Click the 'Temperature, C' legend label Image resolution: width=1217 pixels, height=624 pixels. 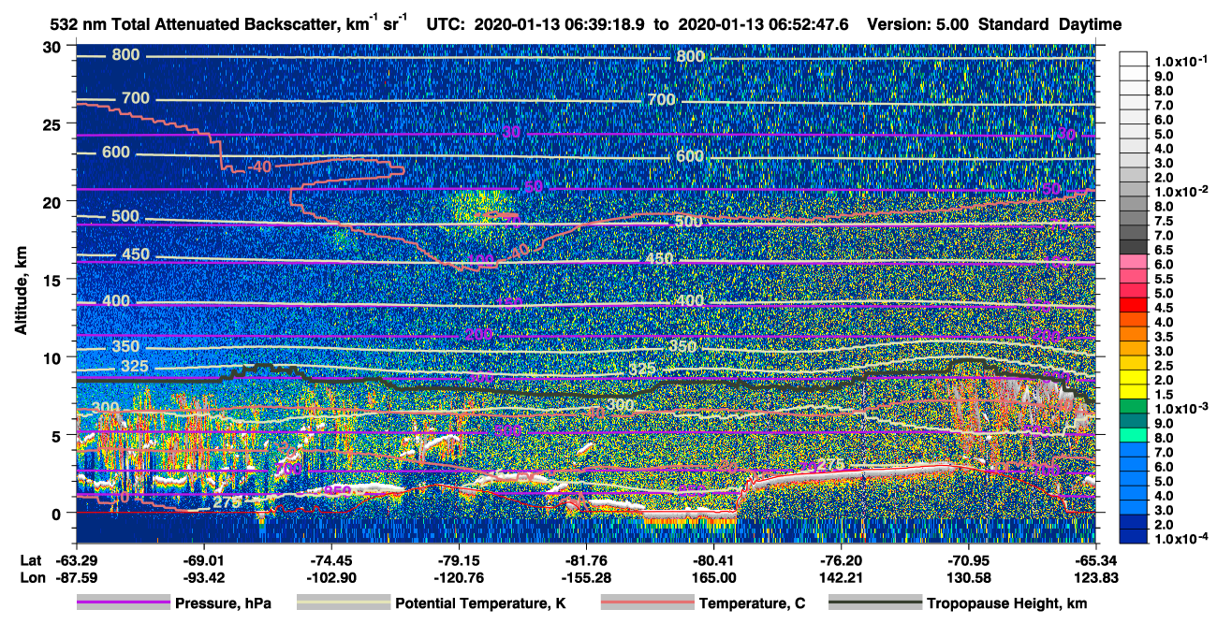click(x=752, y=603)
